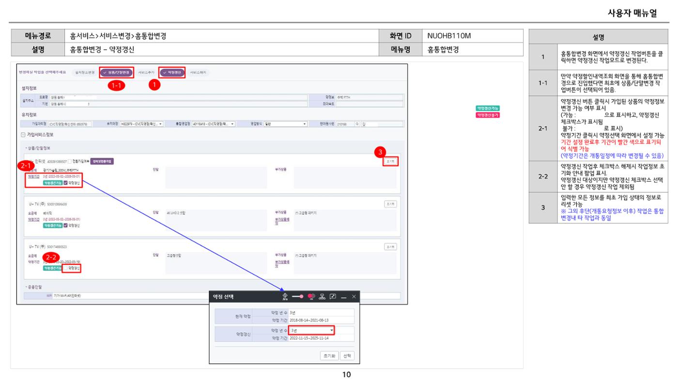The width and height of the screenshot is (678, 381).
Task: Click 초기화 in the 약정 선택 popup
Action: click(329, 355)
